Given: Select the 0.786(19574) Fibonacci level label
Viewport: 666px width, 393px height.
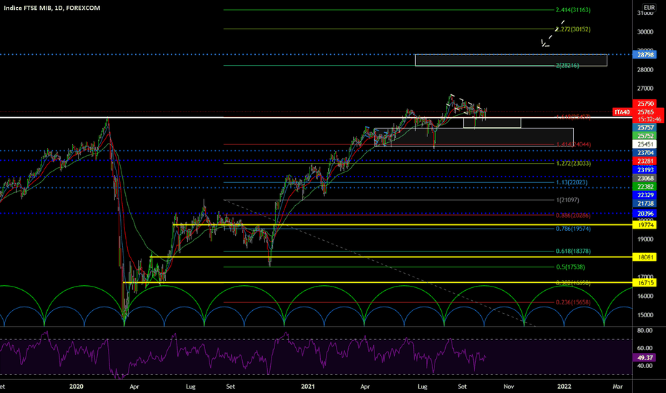Looking at the screenshot, I should point(573,229).
